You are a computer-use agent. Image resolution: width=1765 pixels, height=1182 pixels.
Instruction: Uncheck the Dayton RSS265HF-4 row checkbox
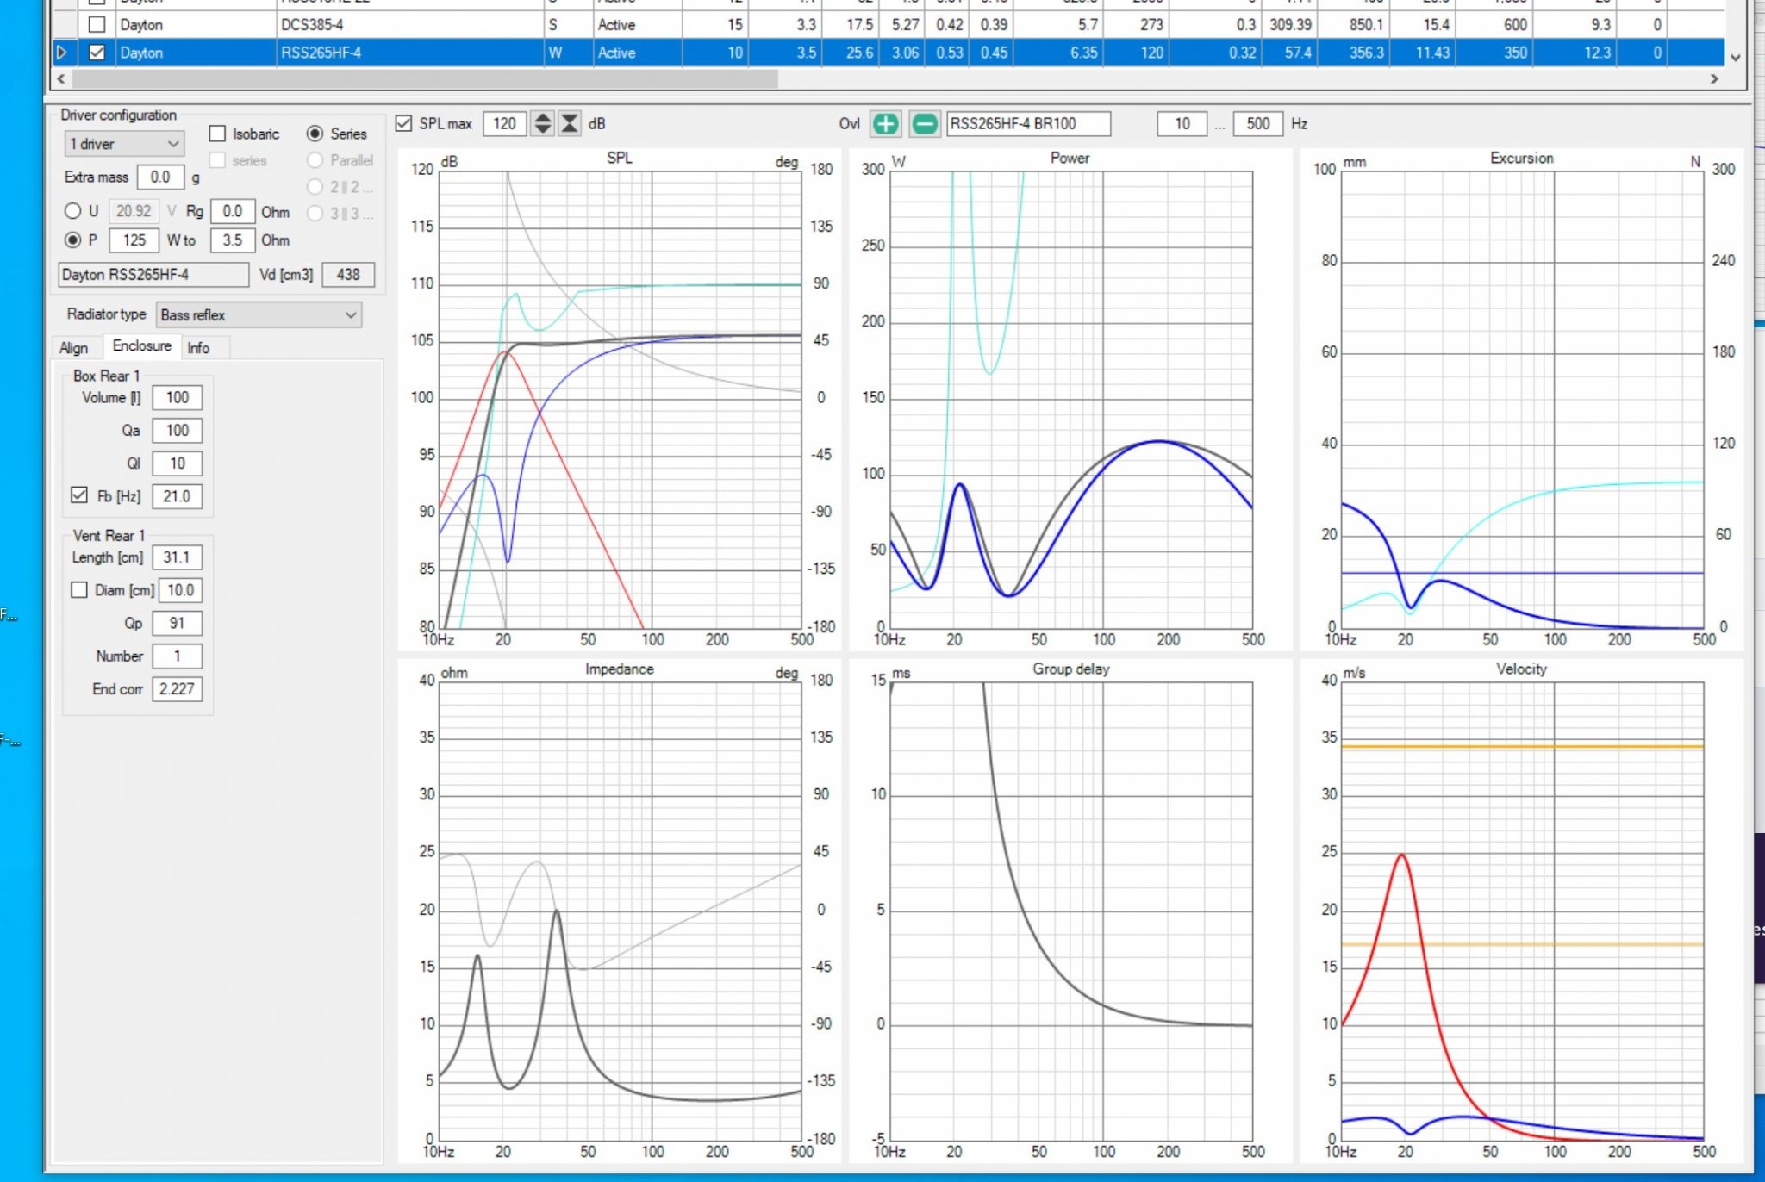tap(97, 53)
